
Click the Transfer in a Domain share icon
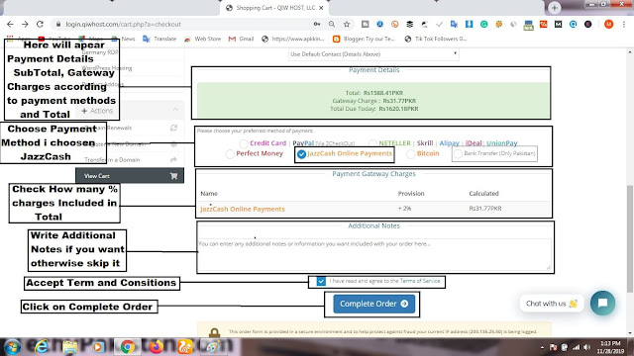point(173,160)
